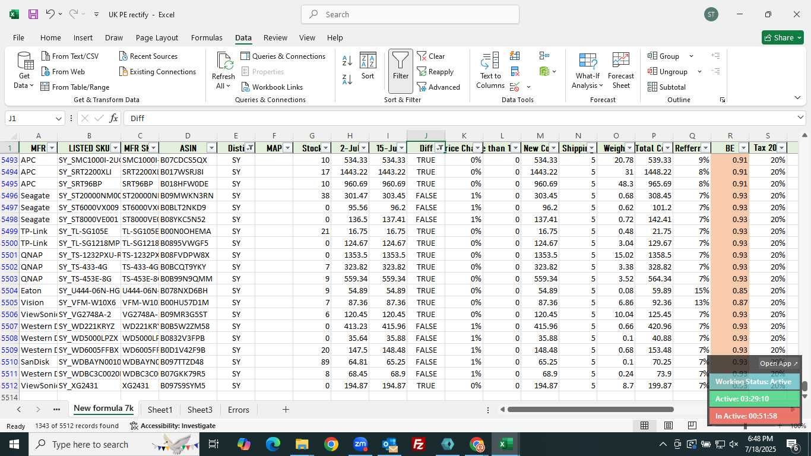The image size is (811, 456).
Task: Open Existing Connections
Action: click(x=157, y=72)
